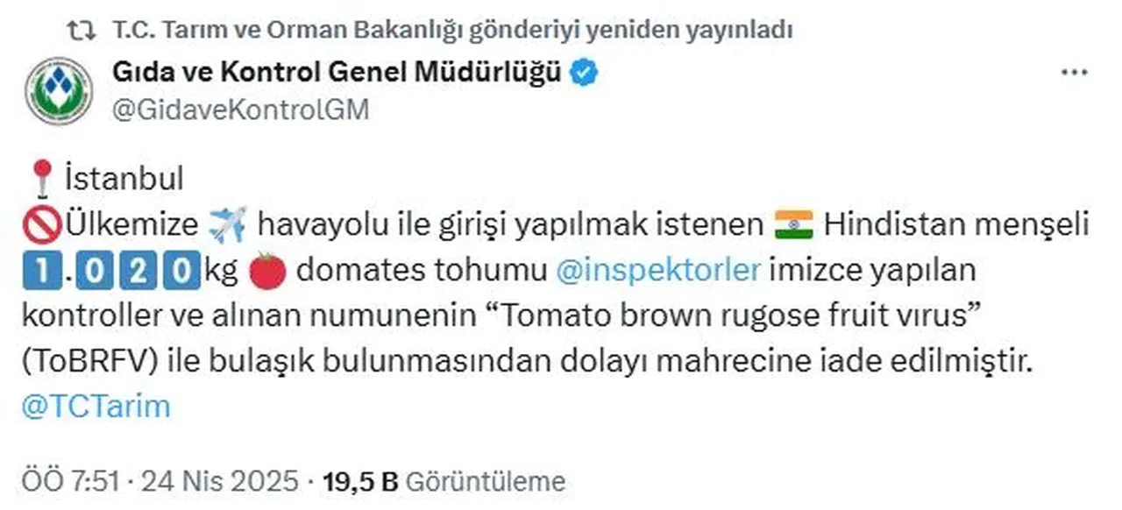Open the @inspektorler mention
Viewport: 1122px width, 510px height.
tap(658, 271)
